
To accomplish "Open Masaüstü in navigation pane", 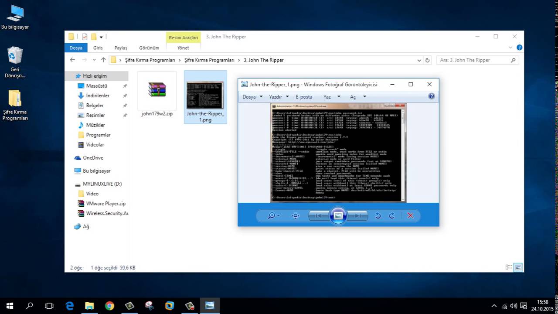I will click(96, 86).
